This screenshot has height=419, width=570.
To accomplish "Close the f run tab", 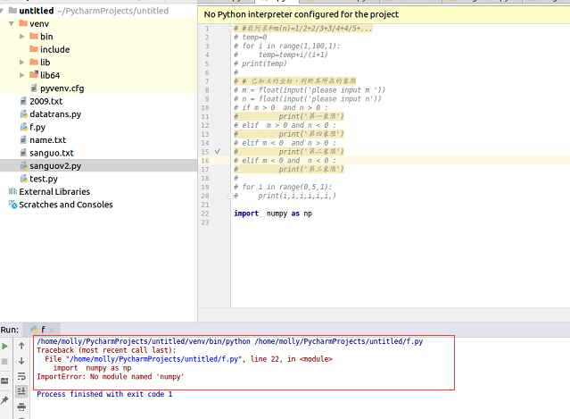I will coord(51,331).
